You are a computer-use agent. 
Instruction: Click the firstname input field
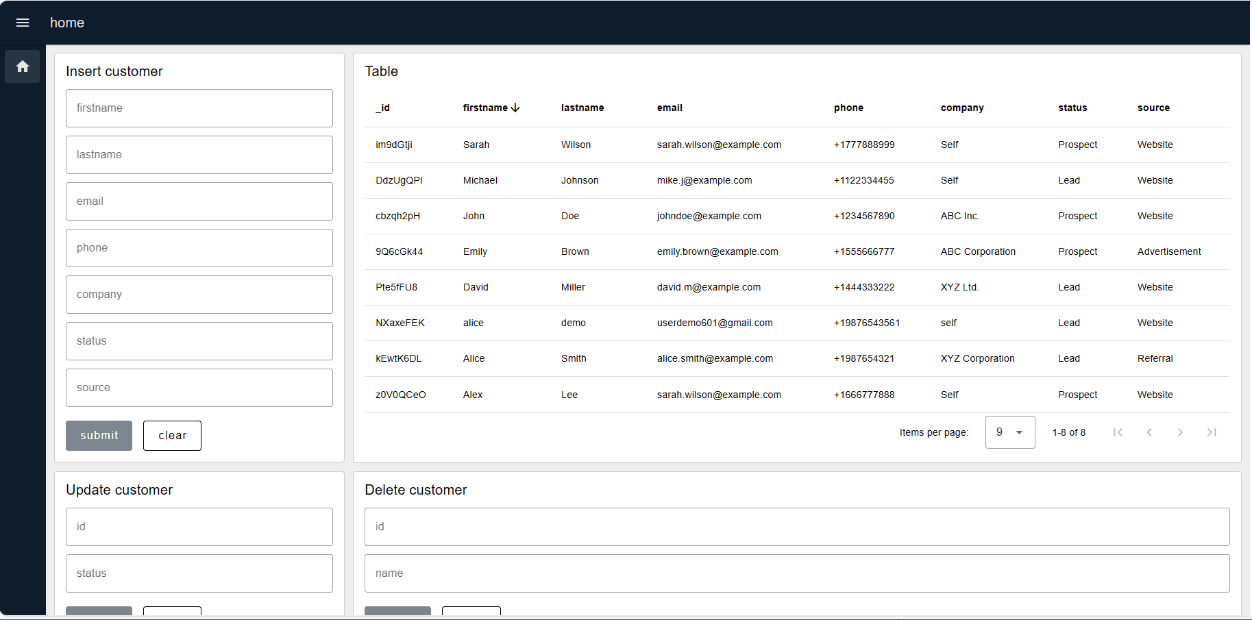(199, 108)
